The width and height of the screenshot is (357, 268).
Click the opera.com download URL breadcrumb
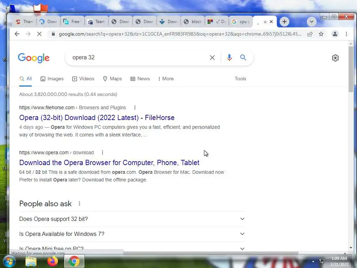(x=56, y=153)
